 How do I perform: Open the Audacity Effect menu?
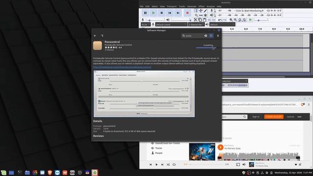[201, 6]
